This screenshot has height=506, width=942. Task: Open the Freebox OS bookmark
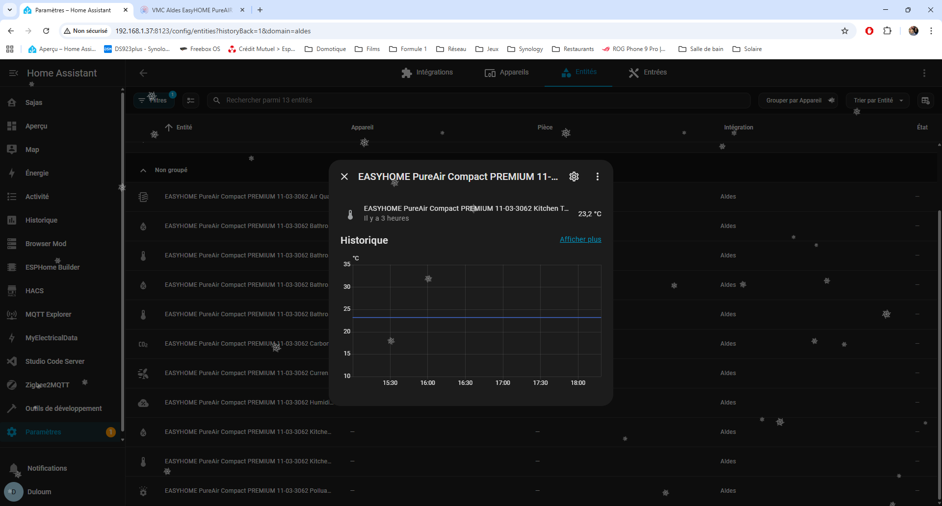200,49
